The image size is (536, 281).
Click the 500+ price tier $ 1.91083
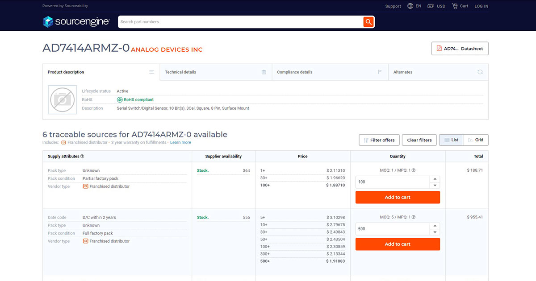pos(302,261)
